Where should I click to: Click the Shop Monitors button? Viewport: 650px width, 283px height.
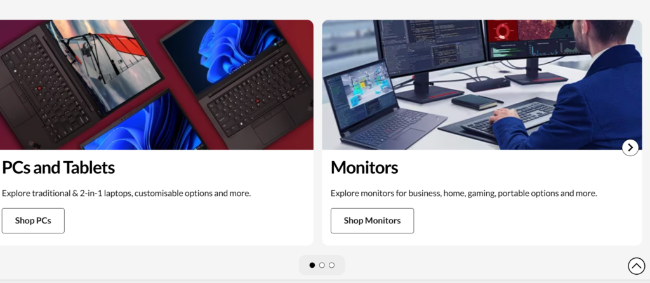pos(372,221)
